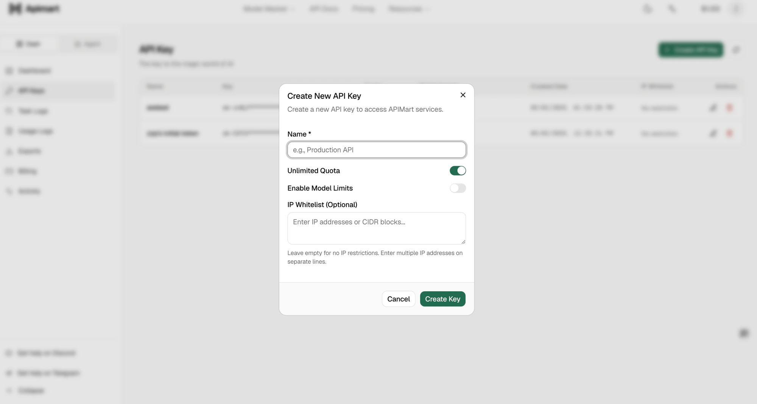The height and width of the screenshot is (404, 757).
Task: Cancel creating the API key
Action: tap(399, 299)
